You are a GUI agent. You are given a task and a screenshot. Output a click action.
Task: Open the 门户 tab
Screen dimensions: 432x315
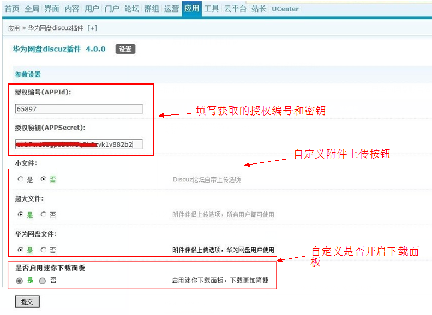pyautogui.click(x=112, y=9)
